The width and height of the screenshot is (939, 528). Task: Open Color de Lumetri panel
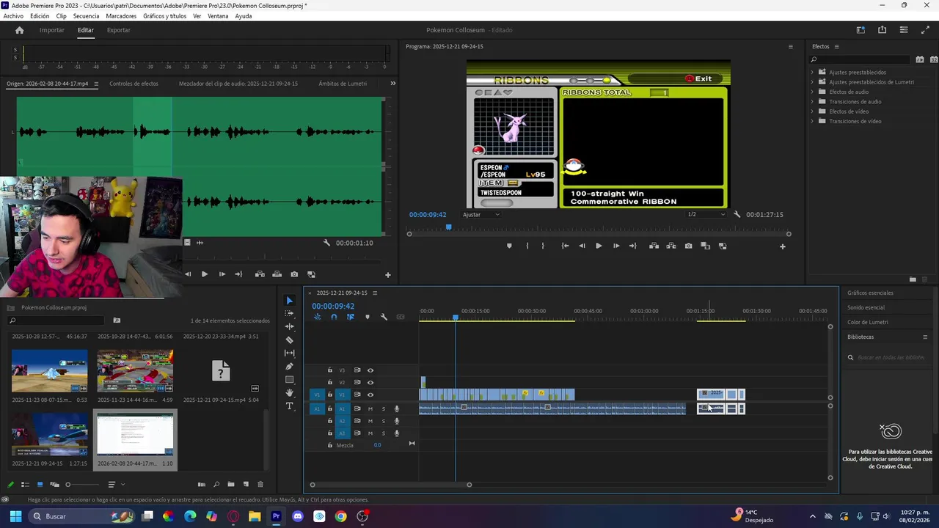867,322
